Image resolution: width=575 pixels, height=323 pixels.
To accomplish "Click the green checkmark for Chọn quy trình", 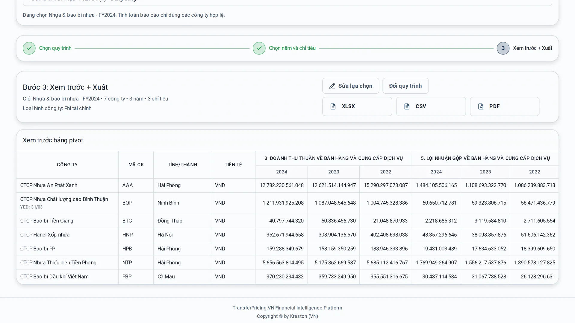I will [29, 48].
